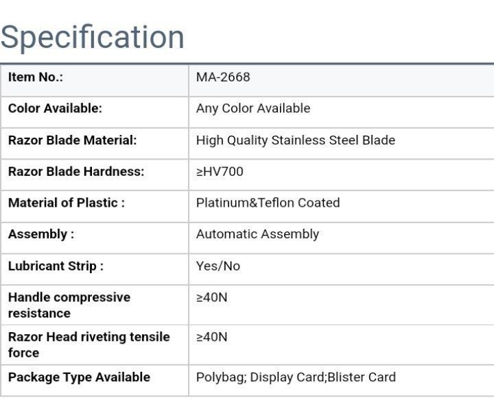
Task: Select the Material of Plastic label
Action: point(67,203)
